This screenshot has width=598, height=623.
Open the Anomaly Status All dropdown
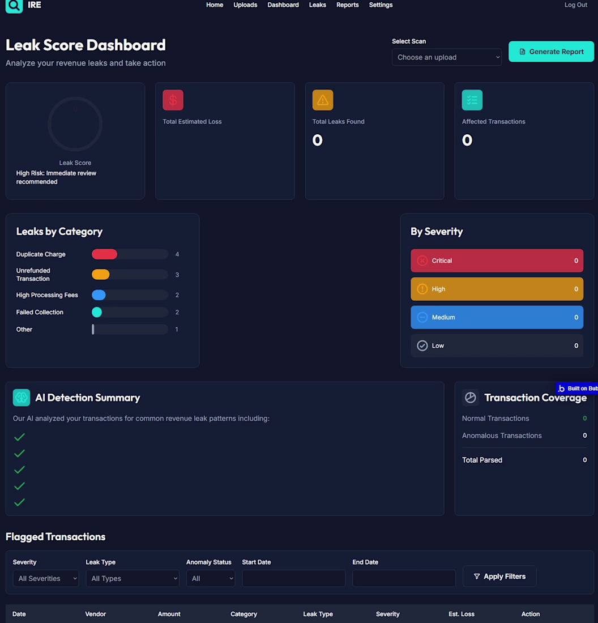coord(211,578)
